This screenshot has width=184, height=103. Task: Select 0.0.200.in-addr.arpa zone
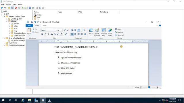coord(18,40)
